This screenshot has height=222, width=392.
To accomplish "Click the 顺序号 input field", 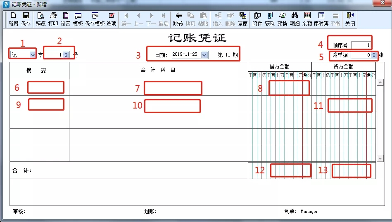I will coord(361,45).
